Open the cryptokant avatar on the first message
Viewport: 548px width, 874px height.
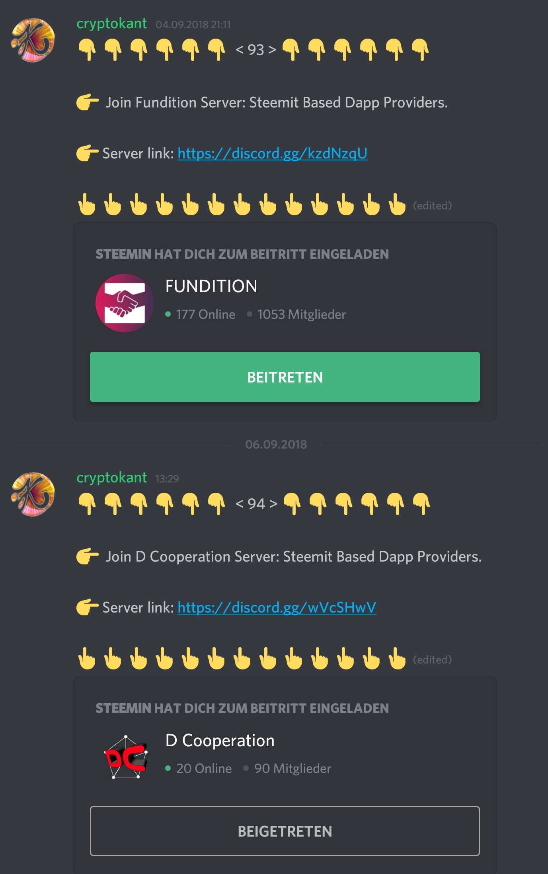coord(33,40)
